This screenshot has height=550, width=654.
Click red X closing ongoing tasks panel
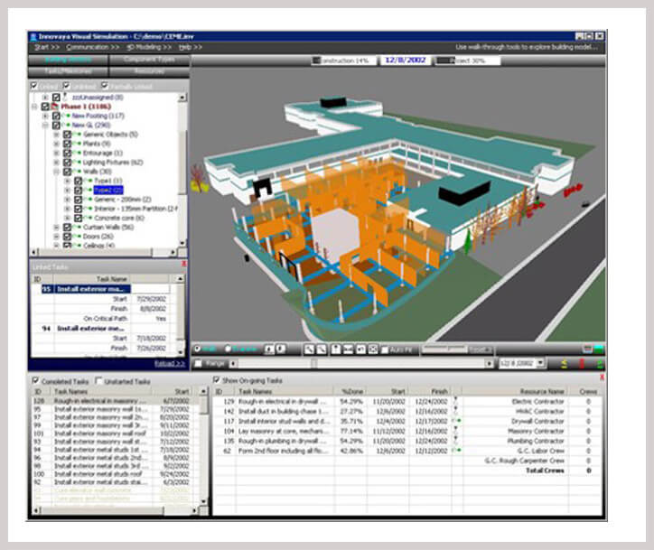click(x=602, y=378)
